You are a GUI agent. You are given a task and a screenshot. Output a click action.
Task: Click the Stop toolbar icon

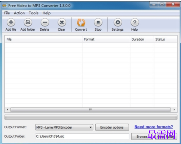[98, 22]
